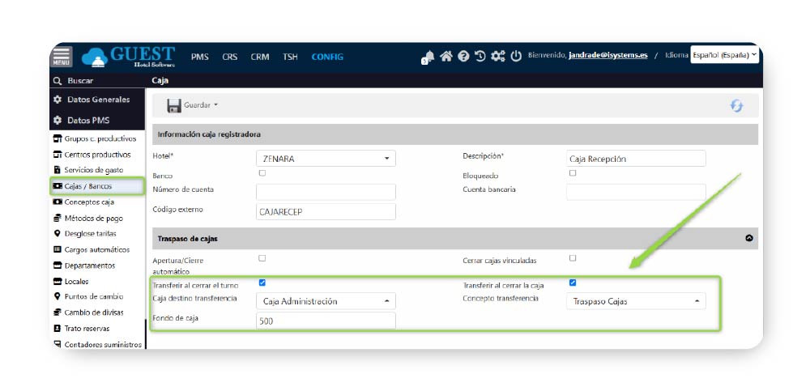Click the notifications bell icon

tap(428, 57)
